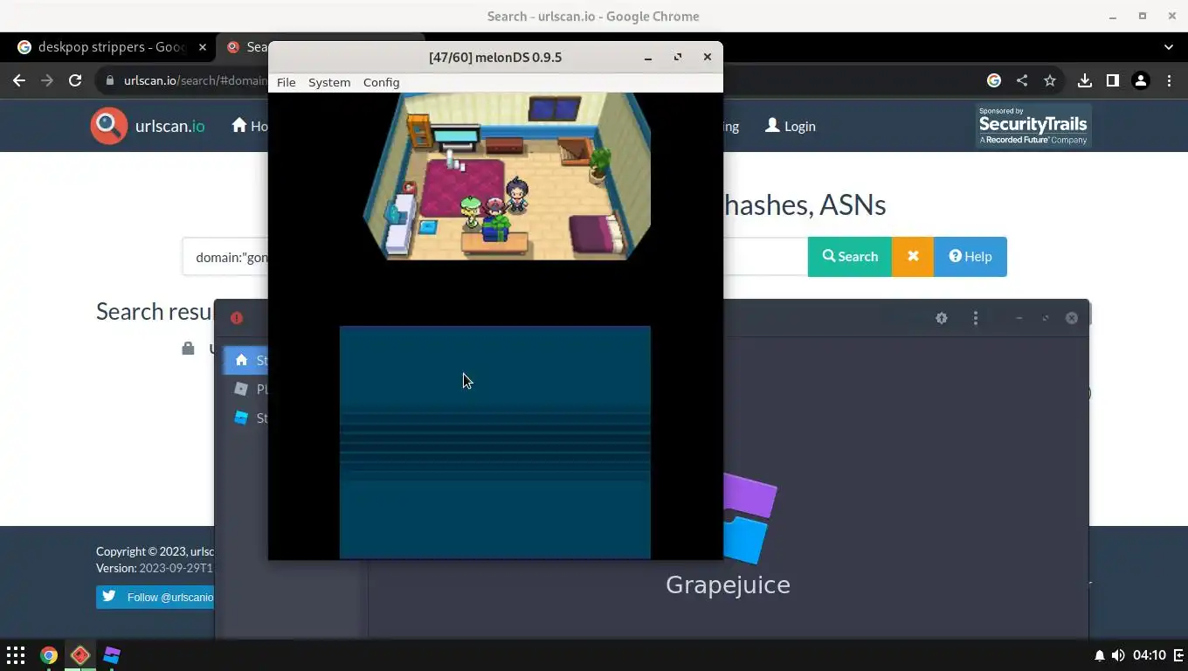The height and width of the screenshot is (671, 1188).
Task: Close the deskpop strippers tab
Action: pos(203,47)
